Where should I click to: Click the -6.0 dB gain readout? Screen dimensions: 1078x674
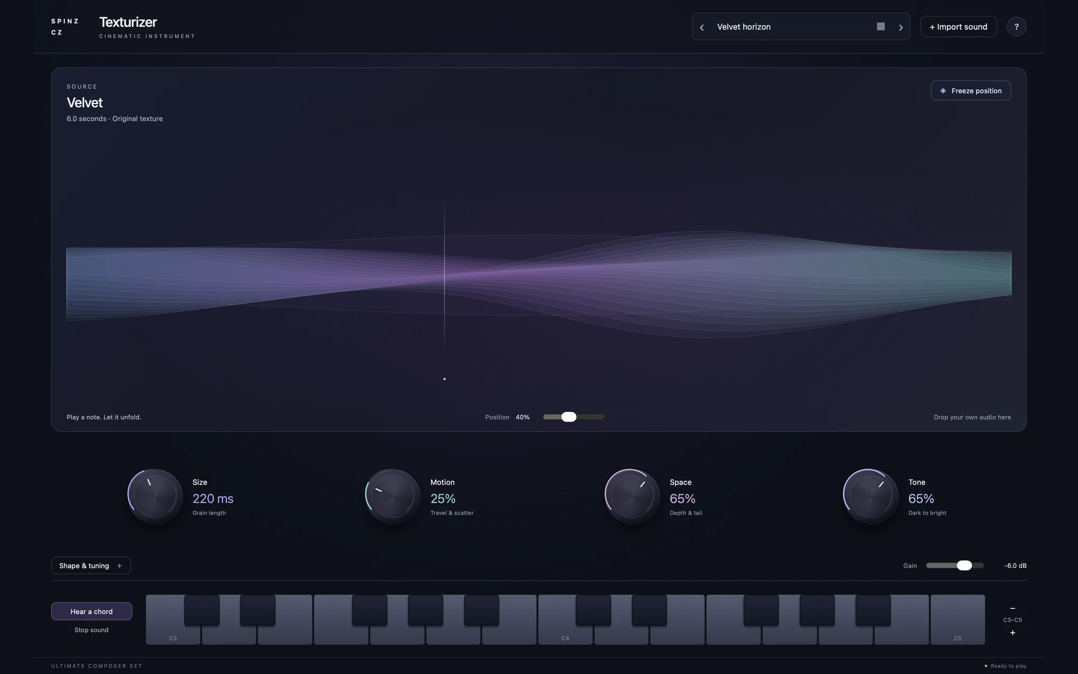[1015, 566]
